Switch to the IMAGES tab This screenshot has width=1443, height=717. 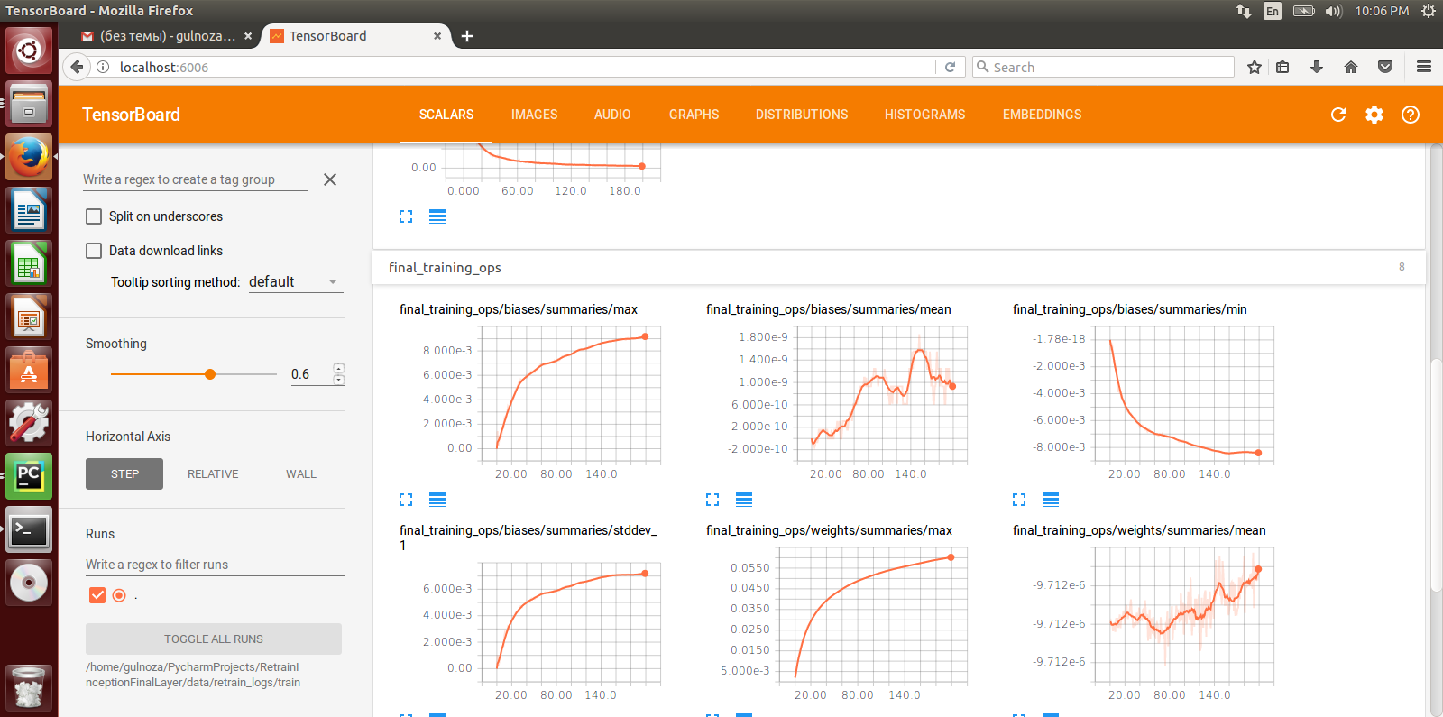[x=534, y=115]
